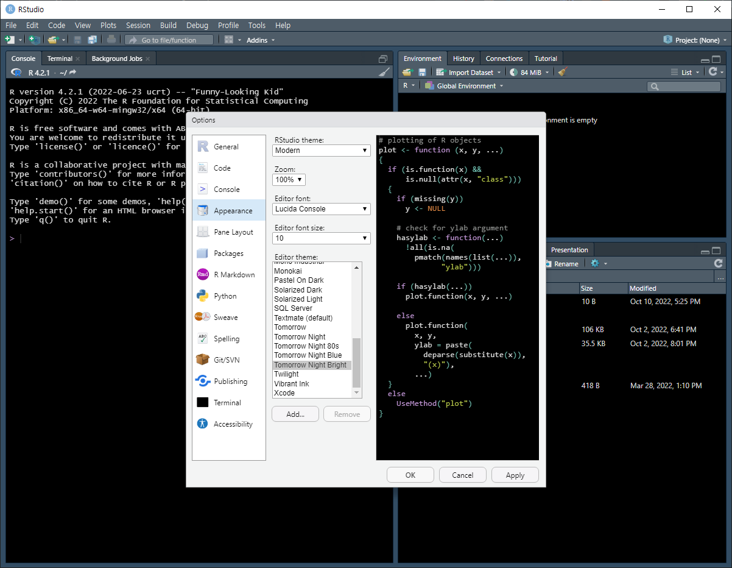The width and height of the screenshot is (732, 568).
Task: Click the Files pane refresh icon
Action: (718, 263)
